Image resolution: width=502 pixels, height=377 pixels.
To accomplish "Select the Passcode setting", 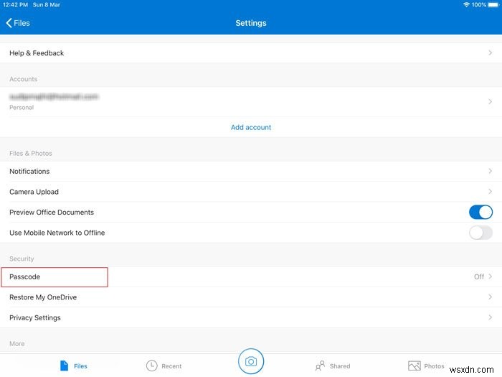I will point(251,276).
